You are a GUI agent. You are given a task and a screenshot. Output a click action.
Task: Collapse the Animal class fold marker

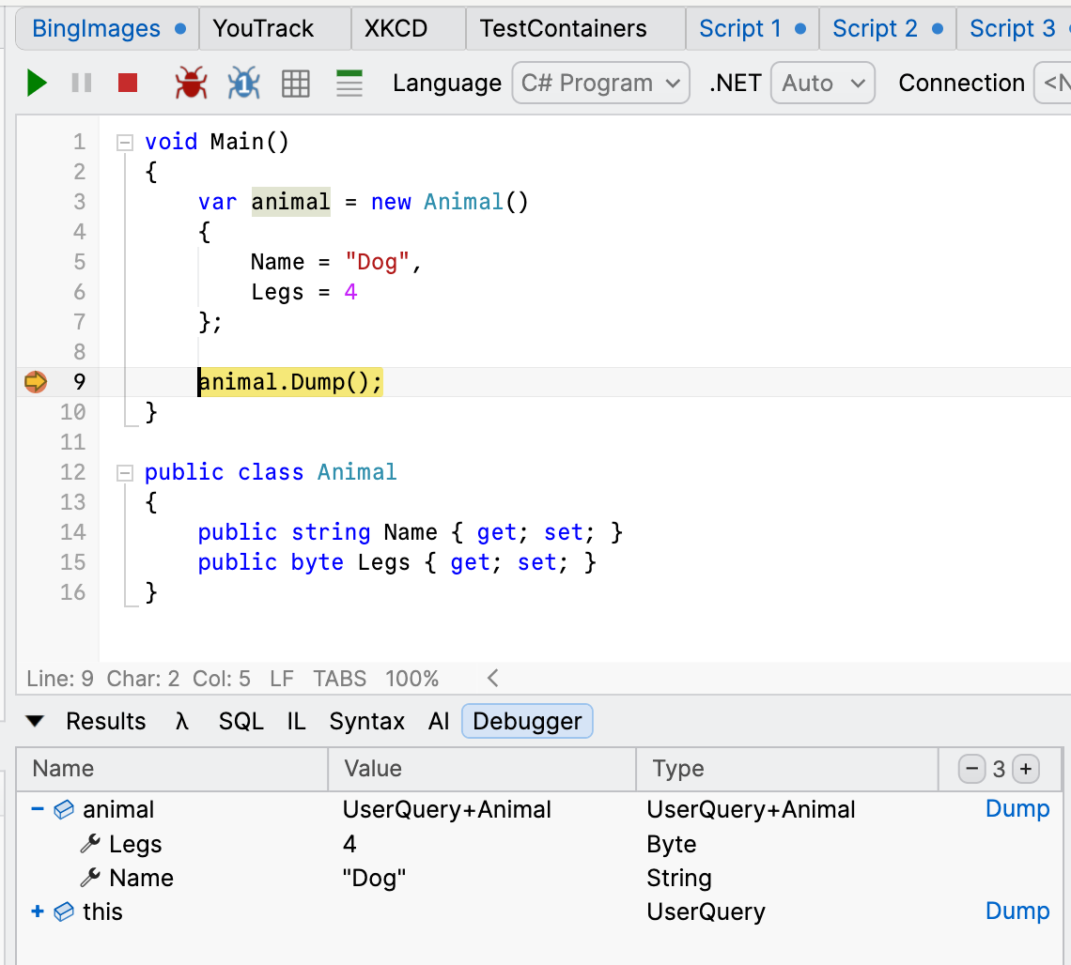click(124, 472)
